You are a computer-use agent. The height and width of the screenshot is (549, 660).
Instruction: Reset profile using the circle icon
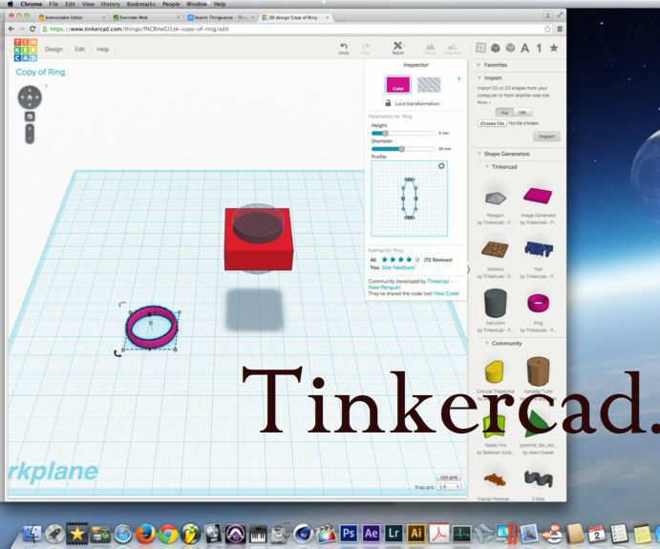click(x=441, y=166)
